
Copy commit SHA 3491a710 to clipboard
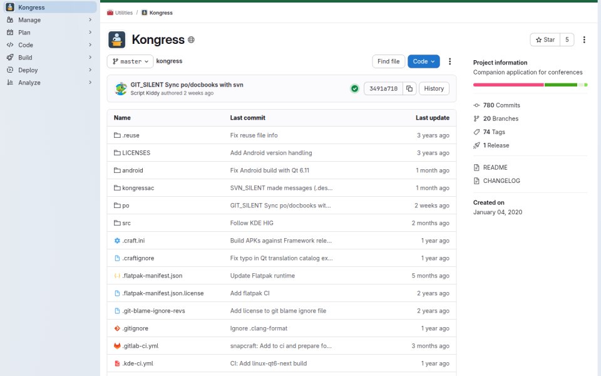click(409, 88)
